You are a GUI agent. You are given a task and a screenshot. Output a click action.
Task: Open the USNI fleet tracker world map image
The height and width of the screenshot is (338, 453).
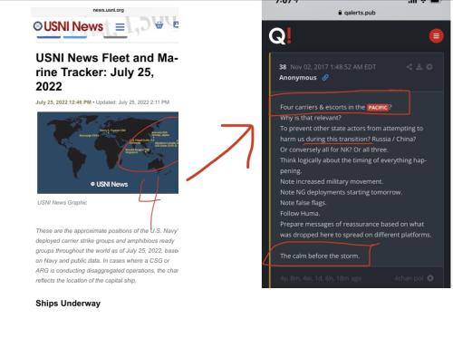click(108, 152)
